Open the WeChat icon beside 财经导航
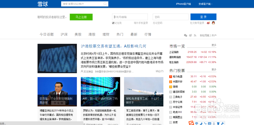The width and height of the screenshot is (254, 125). click(186, 35)
